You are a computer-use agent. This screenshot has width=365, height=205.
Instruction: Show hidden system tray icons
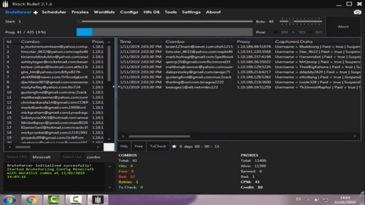coord(308,200)
